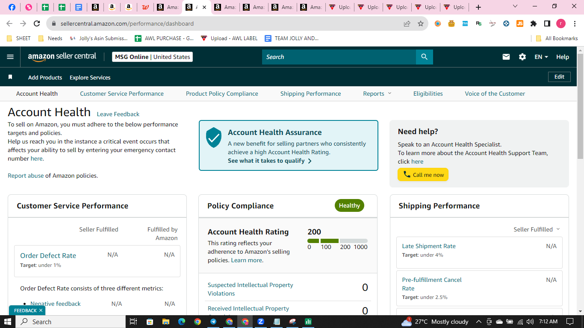Image resolution: width=584 pixels, height=328 pixels.
Task: Open the Windows notification center icon
Action: [x=569, y=322]
